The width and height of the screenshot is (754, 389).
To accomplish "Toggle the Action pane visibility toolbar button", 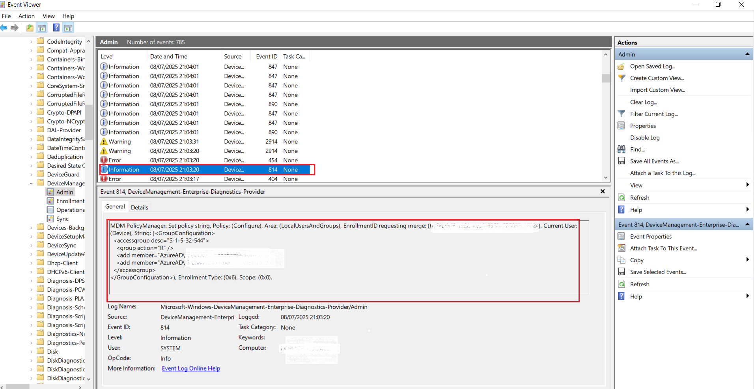I will coord(68,28).
